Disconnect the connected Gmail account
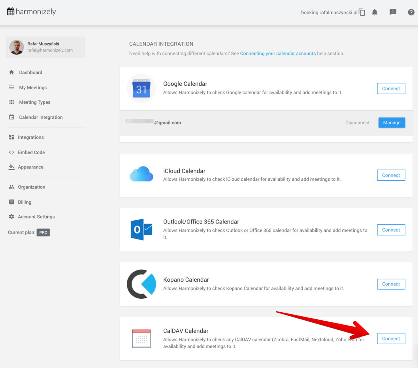418x368 pixels. [x=357, y=123]
